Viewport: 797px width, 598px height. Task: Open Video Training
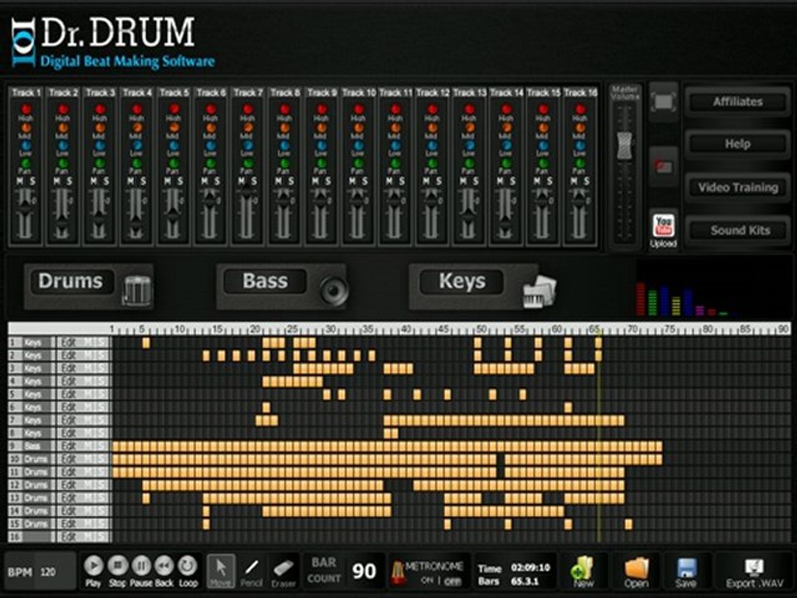coord(737,188)
